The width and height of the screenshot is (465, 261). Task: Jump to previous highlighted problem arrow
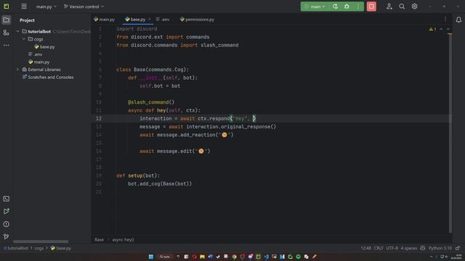click(441, 29)
